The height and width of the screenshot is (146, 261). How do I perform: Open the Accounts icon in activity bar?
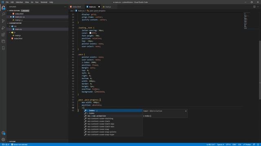pos(3,133)
